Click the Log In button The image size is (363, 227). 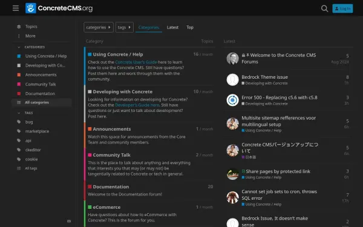click(x=342, y=8)
